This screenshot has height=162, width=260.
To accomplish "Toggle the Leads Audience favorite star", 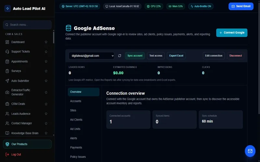I will point(46,114).
